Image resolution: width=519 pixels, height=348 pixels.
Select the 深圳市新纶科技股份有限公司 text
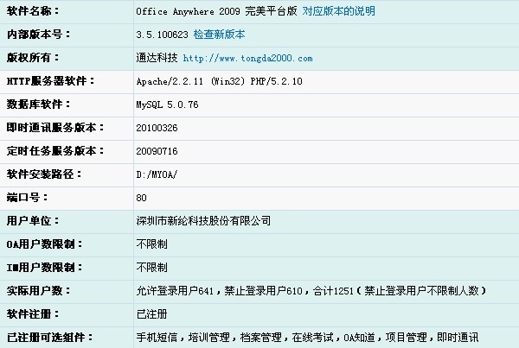pos(203,221)
